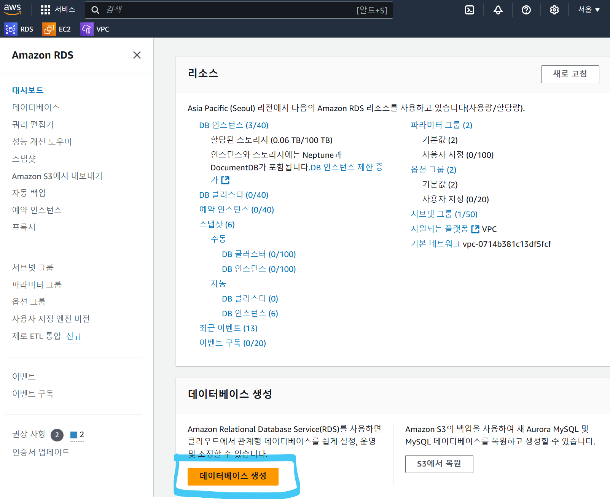
Task: Open 예약 인스턴스 in the sidebar
Action: [x=37, y=210]
